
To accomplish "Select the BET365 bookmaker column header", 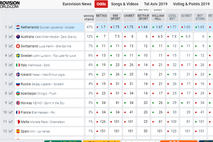I will 102,17.
